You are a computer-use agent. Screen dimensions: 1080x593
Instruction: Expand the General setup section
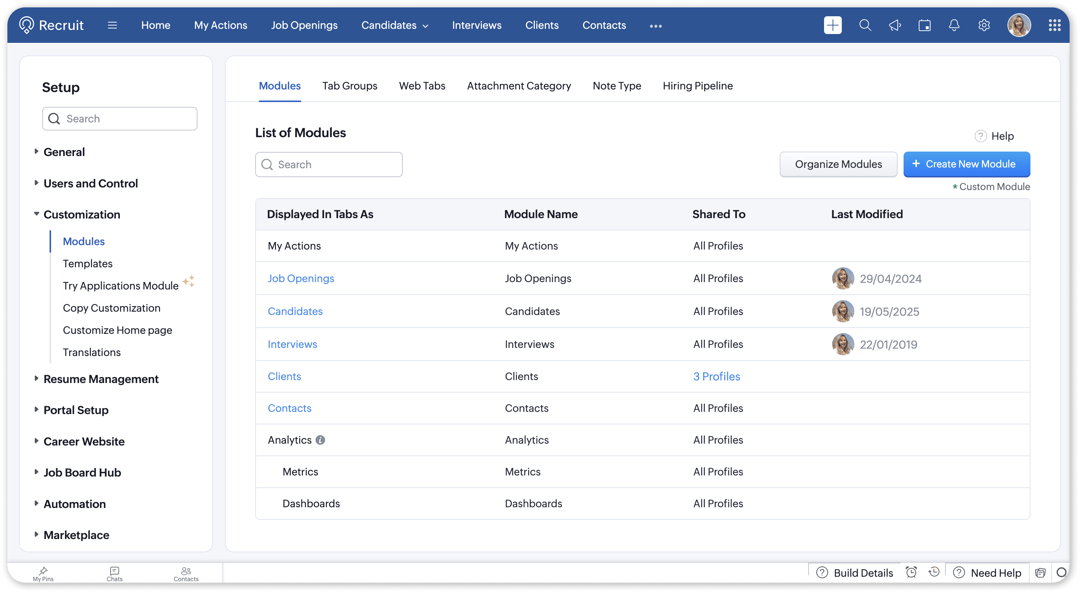(x=64, y=152)
